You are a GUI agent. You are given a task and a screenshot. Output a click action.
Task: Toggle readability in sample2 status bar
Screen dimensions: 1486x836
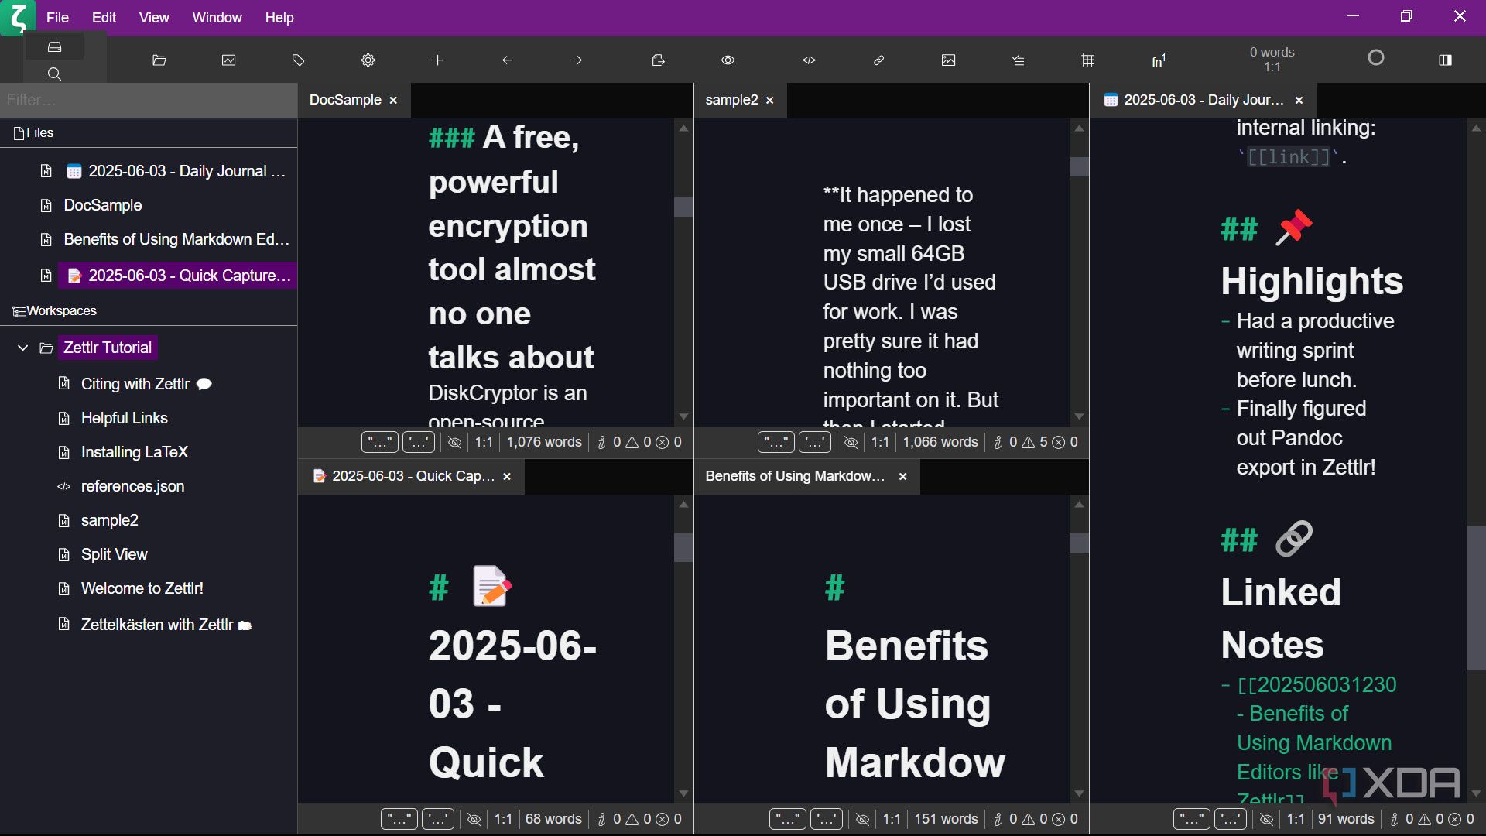pyautogui.click(x=851, y=442)
